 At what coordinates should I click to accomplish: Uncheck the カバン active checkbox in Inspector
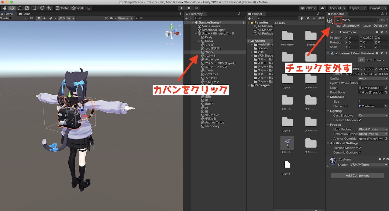coord(338,21)
